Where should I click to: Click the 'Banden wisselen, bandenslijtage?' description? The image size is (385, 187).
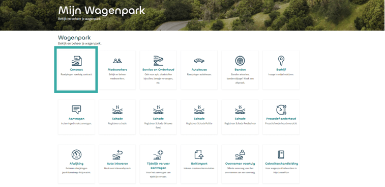point(240,78)
